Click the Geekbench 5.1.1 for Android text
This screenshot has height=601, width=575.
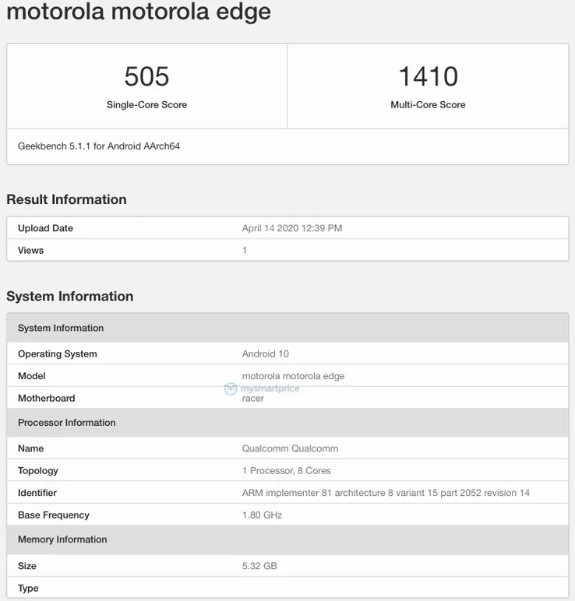pyautogui.click(x=99, y=146)
